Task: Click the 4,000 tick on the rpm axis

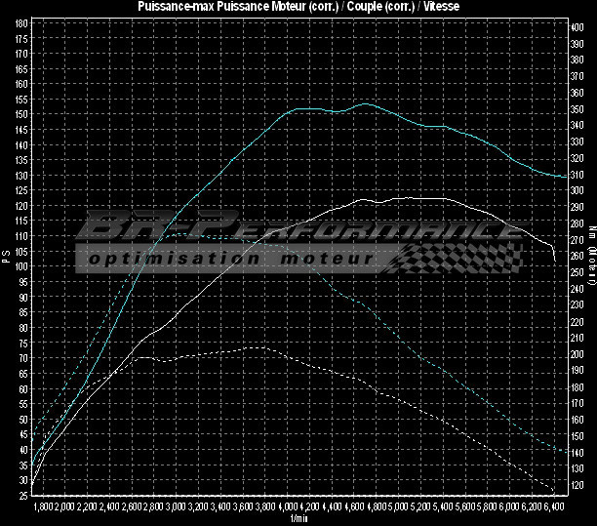Action: (x=290, y=507)
